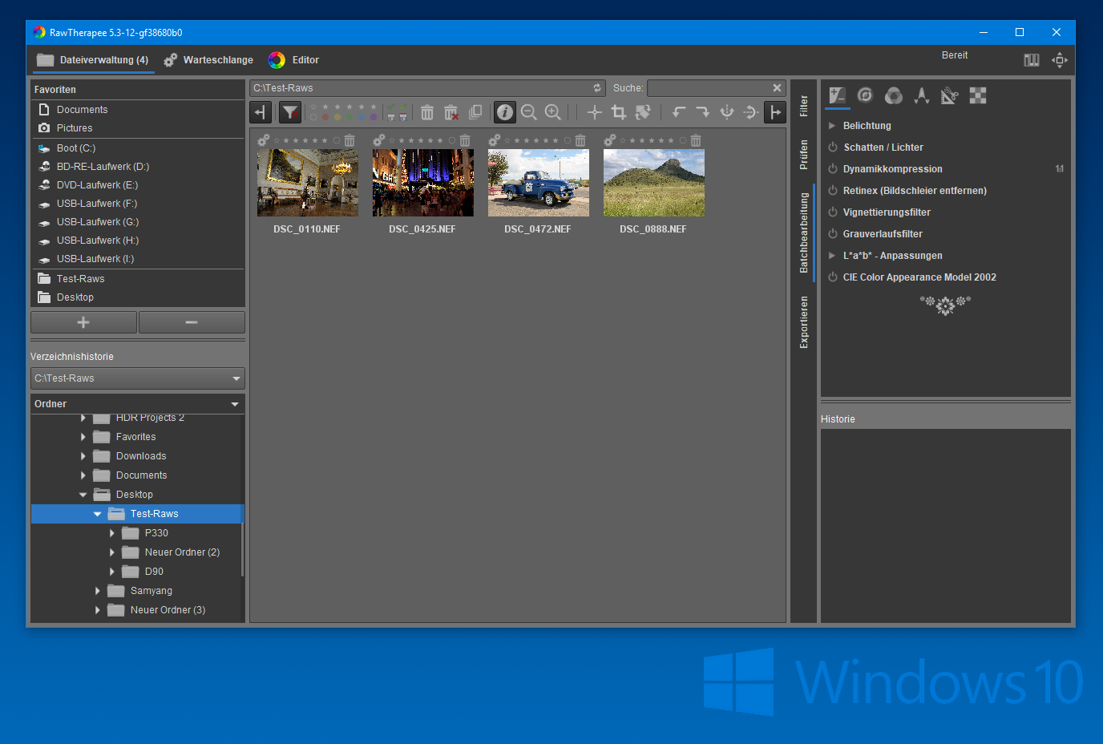The width and height of the screenshot is (1103, 744).
Task: Zoom in thumbnails with the plus magnifier
Action: tap(553, 112)
